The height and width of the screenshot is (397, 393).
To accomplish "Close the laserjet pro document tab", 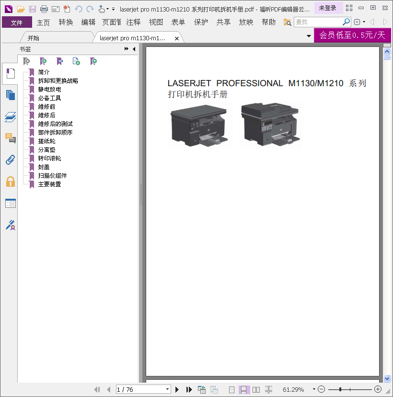I will (177, 38).
